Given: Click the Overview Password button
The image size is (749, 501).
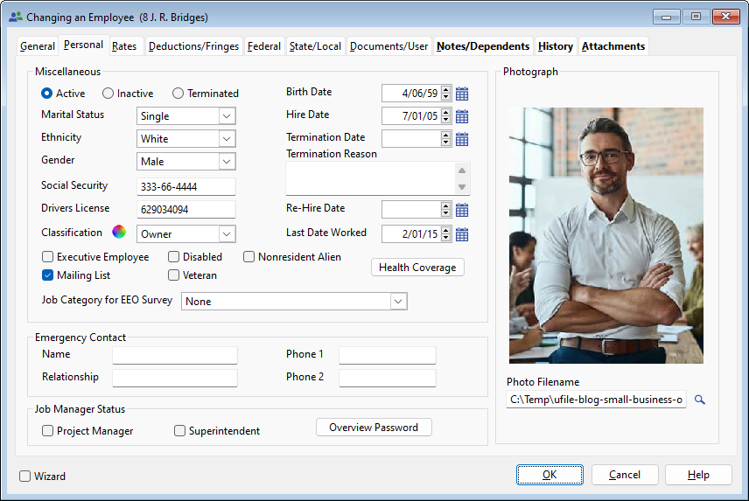Looking at the screenshot, I should coord(374,428).
